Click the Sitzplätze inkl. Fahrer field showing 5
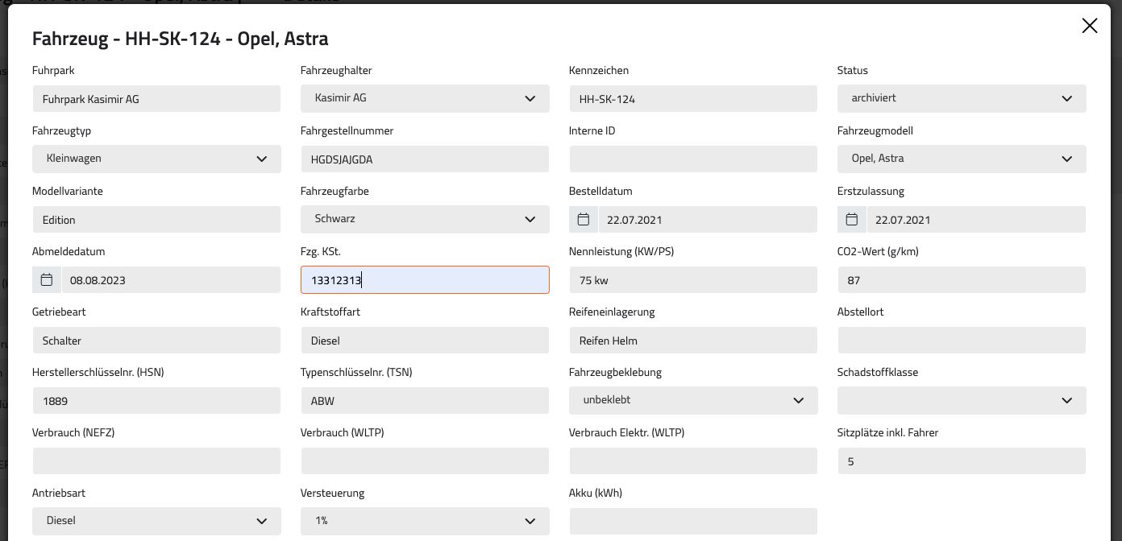Image resolution: width=1122 pixels, height=541 pixels. (962, 461)
